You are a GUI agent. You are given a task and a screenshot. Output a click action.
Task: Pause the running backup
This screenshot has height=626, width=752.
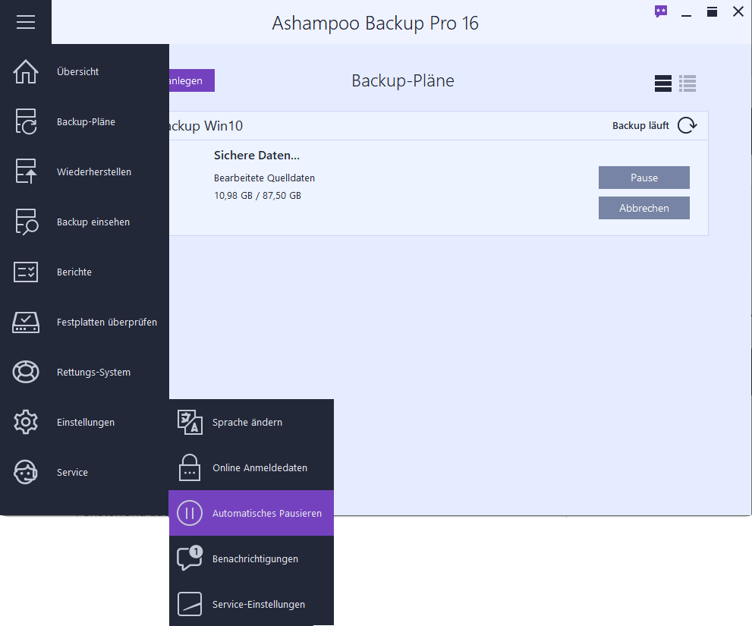[643, 178]
